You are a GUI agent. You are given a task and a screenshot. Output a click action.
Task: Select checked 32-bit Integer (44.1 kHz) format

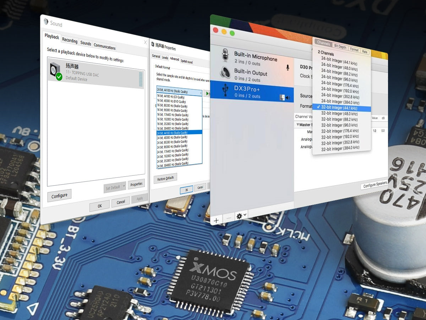[342, 108]
